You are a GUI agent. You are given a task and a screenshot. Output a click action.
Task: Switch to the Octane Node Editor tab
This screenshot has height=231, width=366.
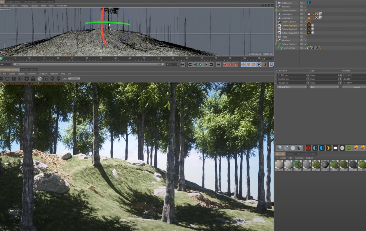pyautogui.click(x=306, y=154)
